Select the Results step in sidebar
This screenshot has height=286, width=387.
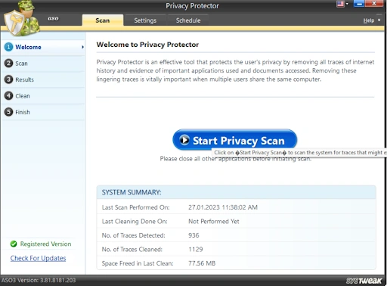[43, 79]
